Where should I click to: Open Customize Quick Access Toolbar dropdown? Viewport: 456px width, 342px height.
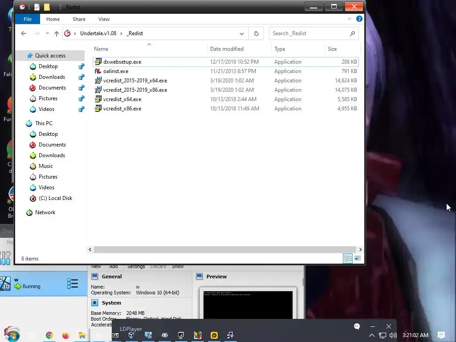pyautogui.click(x=55, y=7)
